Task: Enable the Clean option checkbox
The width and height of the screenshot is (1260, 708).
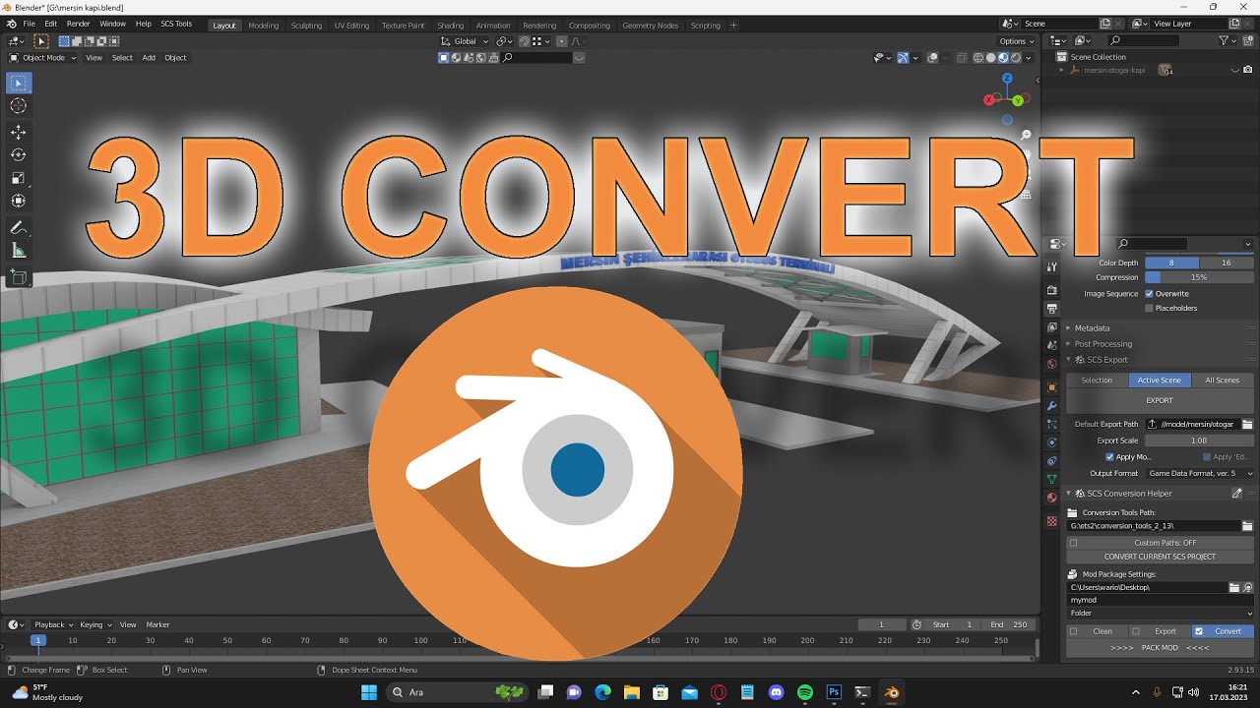Action: (x=1074, y=631)
